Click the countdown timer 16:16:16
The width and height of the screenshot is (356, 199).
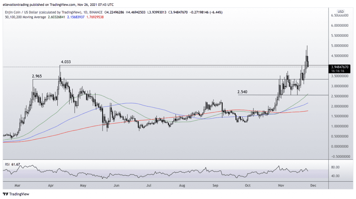tap(338, 71)
